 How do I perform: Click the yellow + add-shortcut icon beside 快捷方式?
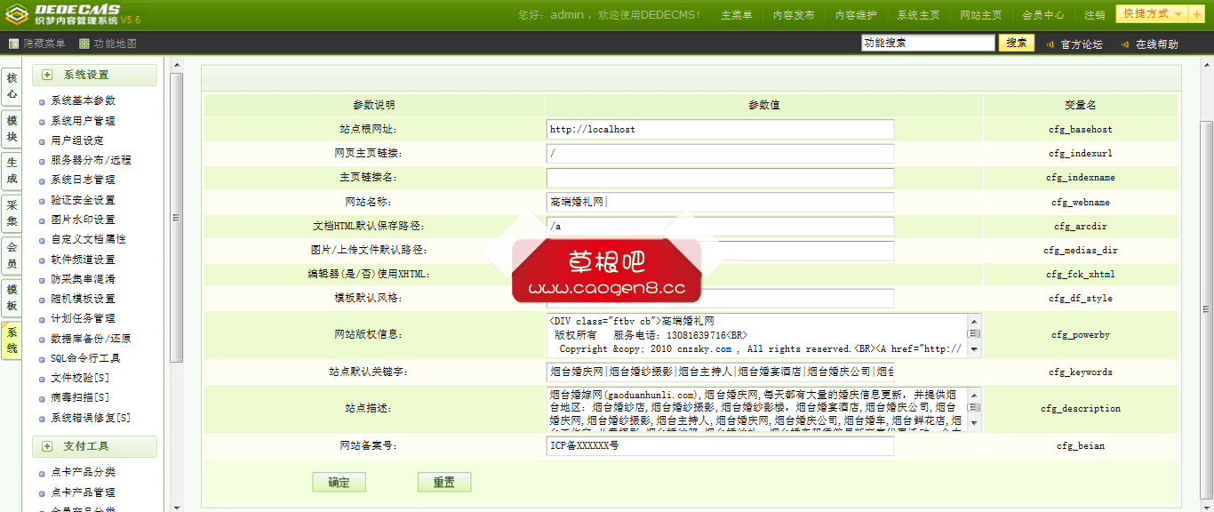click(x=1196, y=14)
